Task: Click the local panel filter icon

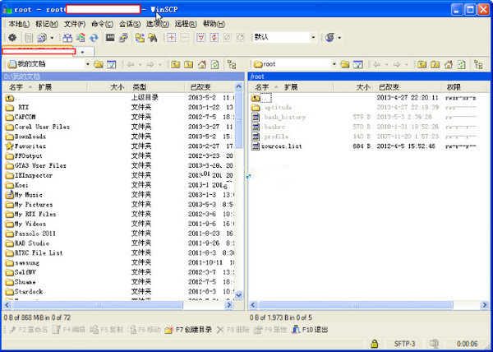Action: point(112,64)
